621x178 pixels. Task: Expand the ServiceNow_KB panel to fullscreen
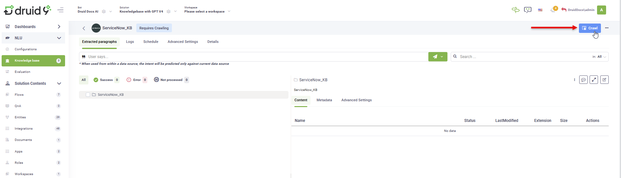point(594,80)
